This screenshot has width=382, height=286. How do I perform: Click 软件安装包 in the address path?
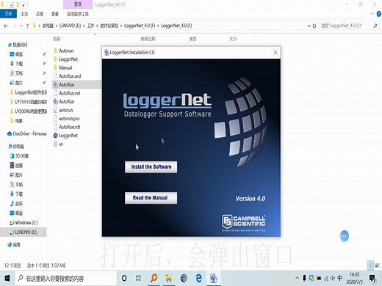click(109, 26)
